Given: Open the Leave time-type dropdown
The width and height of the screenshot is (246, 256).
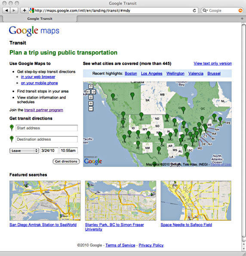Looking at the screenshot, I should [x=24, y=151].
